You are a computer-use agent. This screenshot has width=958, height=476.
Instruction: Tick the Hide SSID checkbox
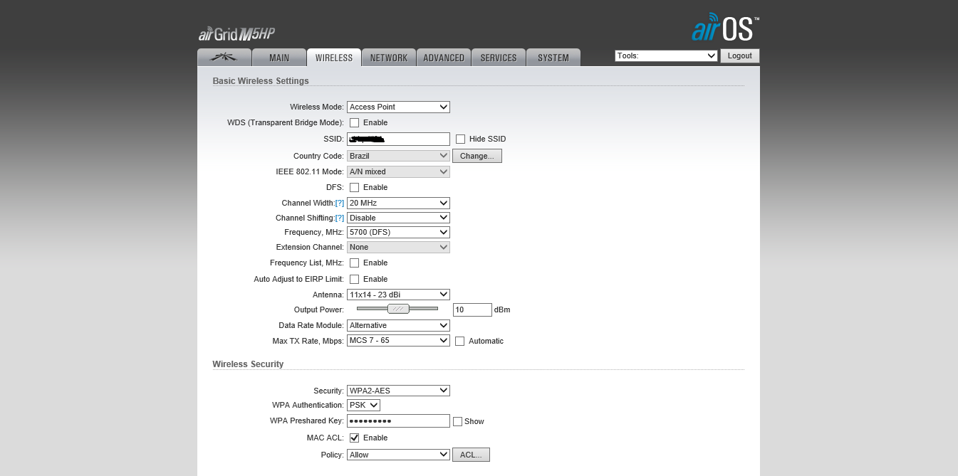(460, 139)
